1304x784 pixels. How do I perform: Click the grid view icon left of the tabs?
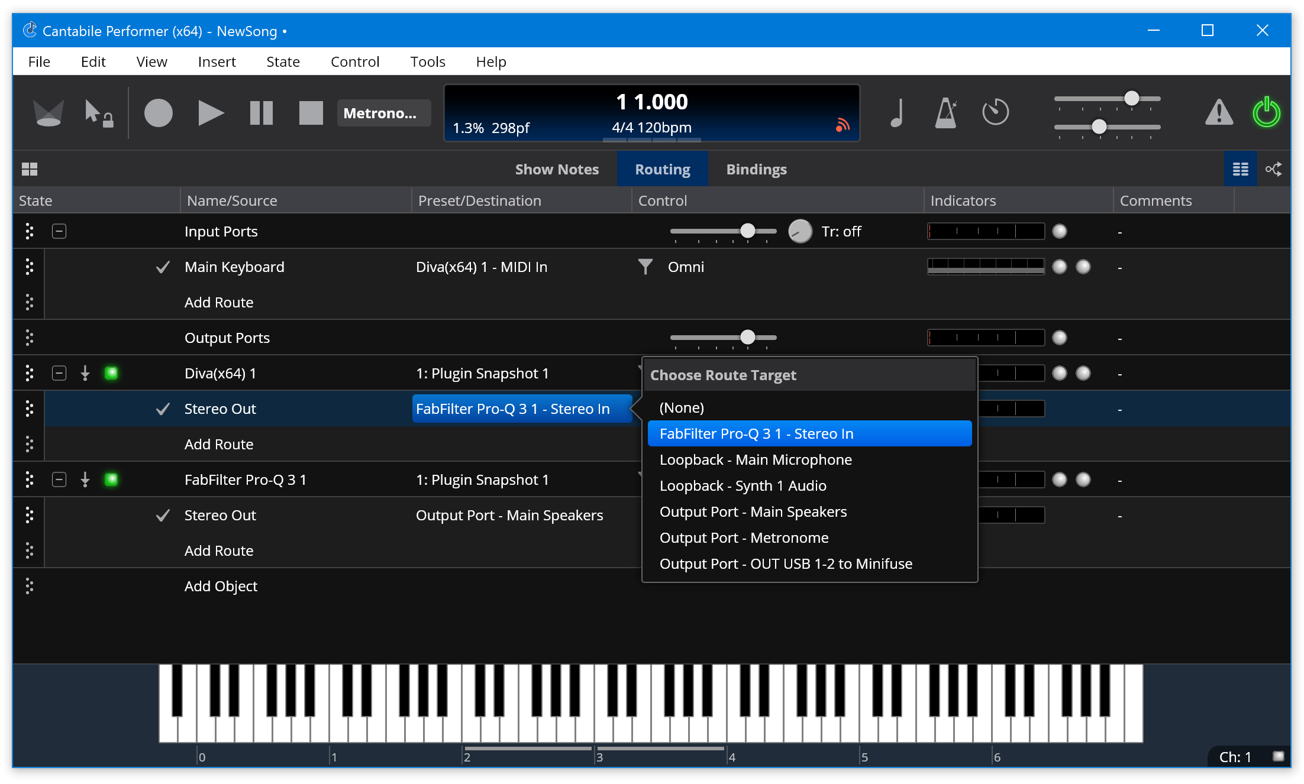click(x=30, y=170)
